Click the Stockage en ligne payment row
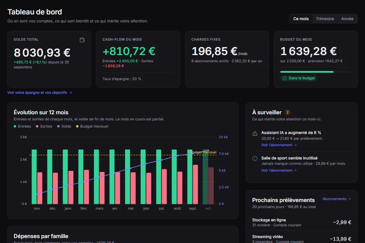Image resolution: width=365 pixels, height=243 pixels. point(302,222)
